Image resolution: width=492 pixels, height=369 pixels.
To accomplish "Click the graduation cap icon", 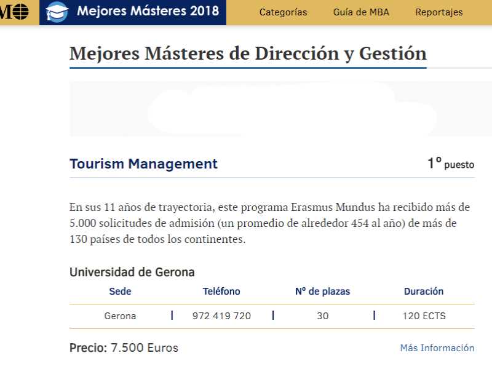I will pos(57,12).
